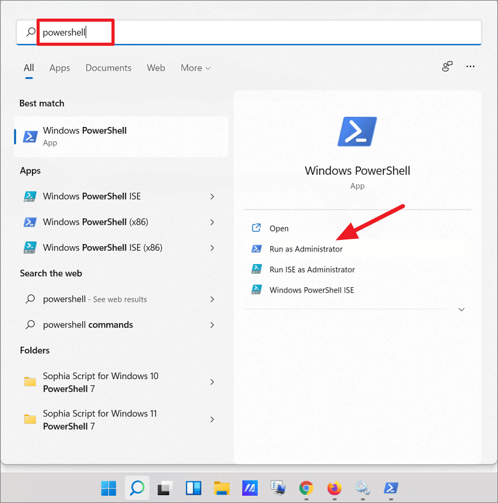Click the 'Windows PowerShell ISE (x86)' result text
The height and width of the screenshot is (503, 498).
coord(103,248)
